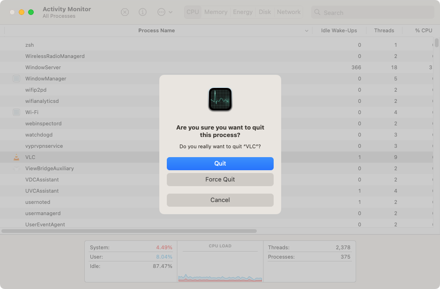The height and width of the screenshot is (289, 440).
Task: Click WindowServer's 366 idle wake-ups value
Action: click(356, 67)
